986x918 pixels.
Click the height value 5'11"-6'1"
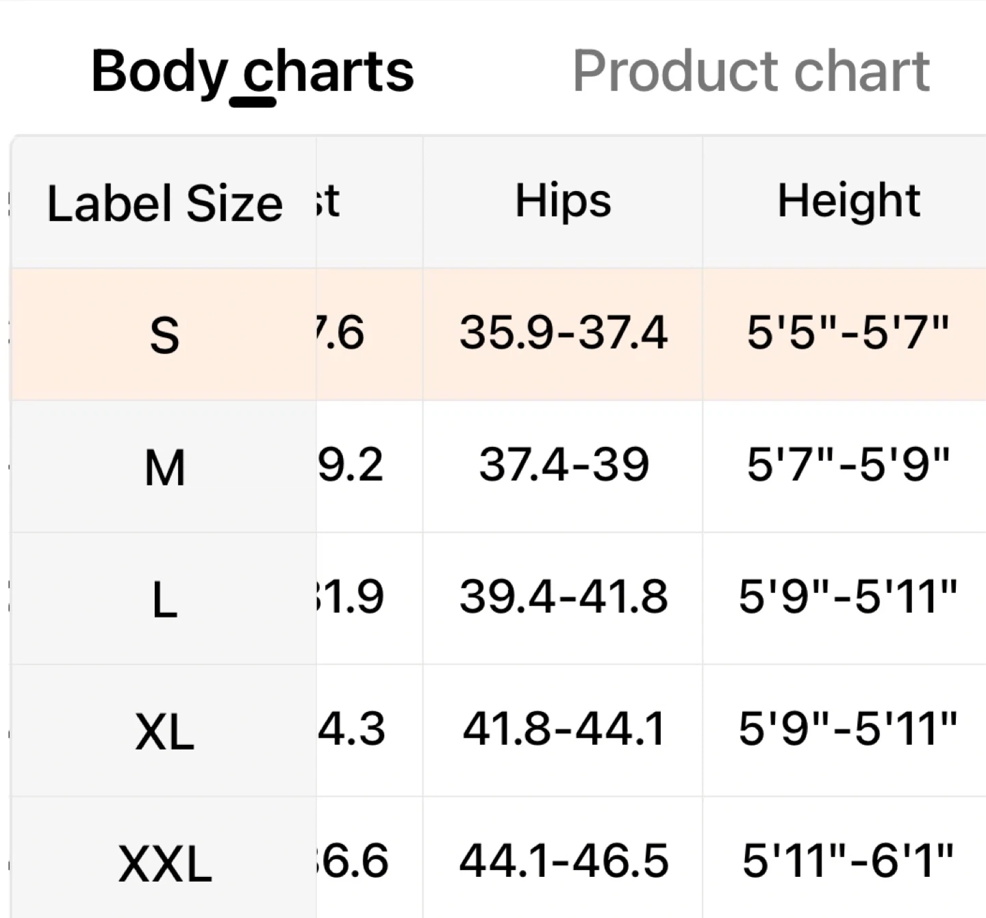(848, 860)
